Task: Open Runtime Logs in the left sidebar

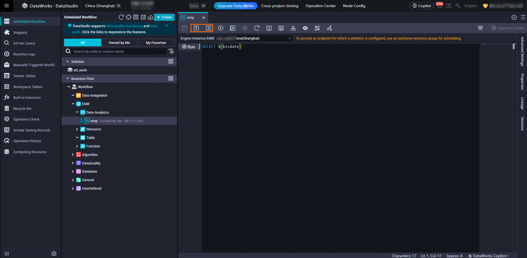Action: pos(24,54)
